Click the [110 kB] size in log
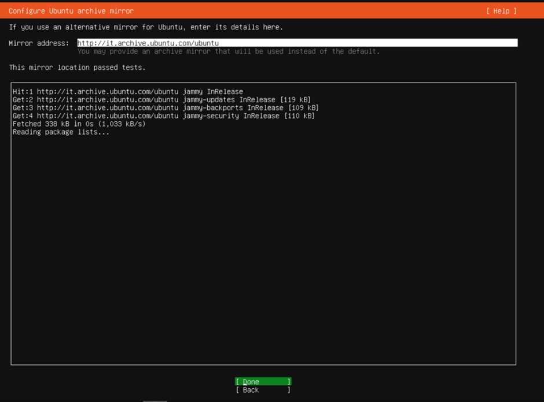This screenshot has width=544, height=402. pyautogui.click(x=300, y=116)
